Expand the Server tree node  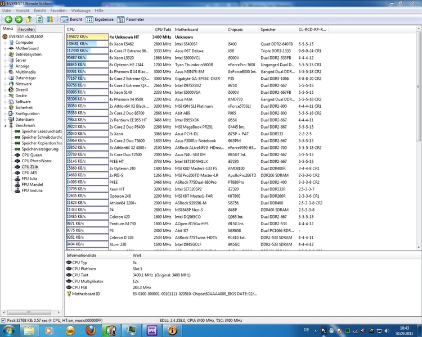[x=5, y=60]
